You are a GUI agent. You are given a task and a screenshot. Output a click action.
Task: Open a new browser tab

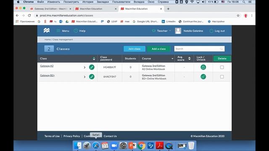click(168, 9)
